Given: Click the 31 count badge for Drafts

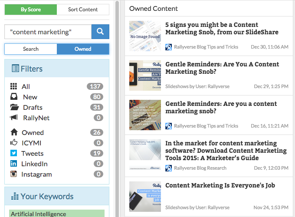Looking at the screenshot, I should [x=97, y=107].
